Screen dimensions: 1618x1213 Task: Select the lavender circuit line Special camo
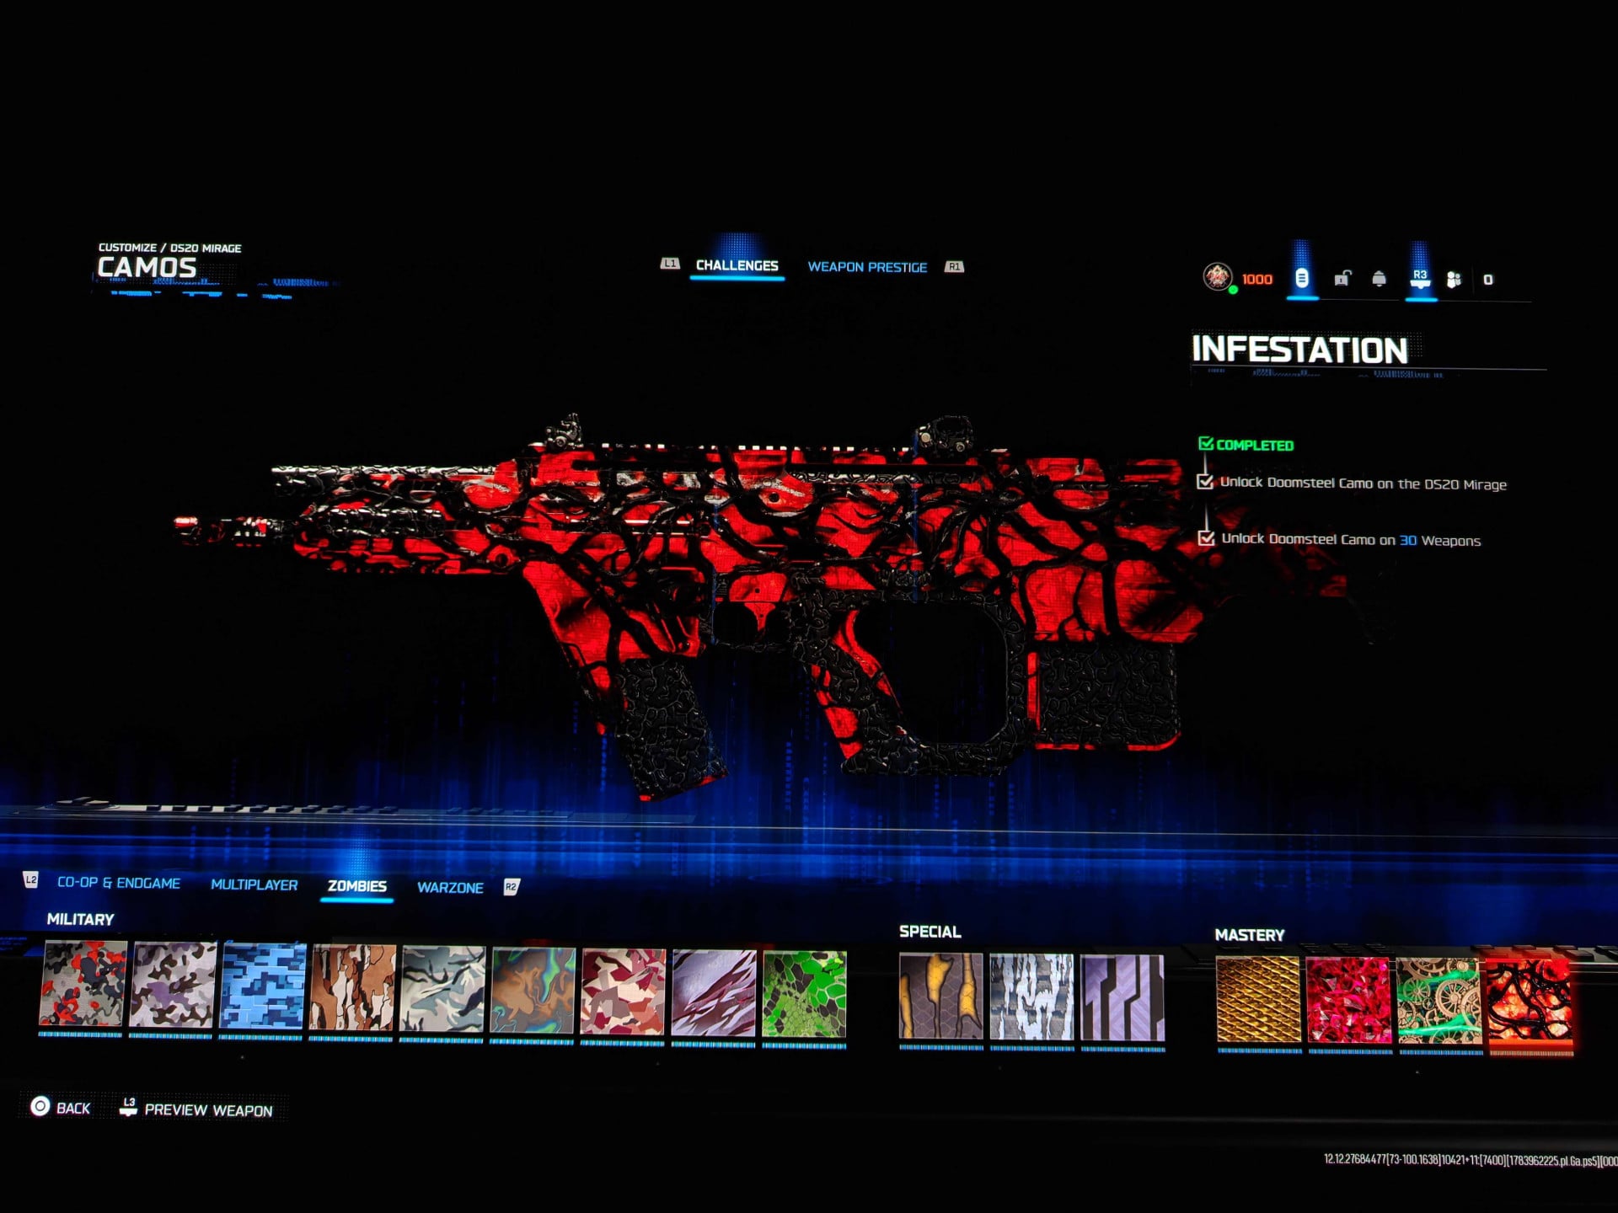(1122, 999)
